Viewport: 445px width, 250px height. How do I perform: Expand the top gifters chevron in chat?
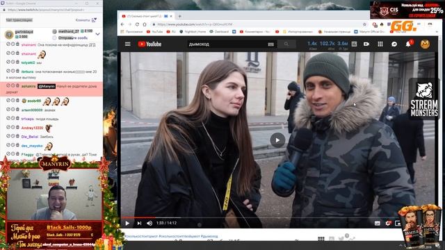pyautogui.click(x=97, y=34)
